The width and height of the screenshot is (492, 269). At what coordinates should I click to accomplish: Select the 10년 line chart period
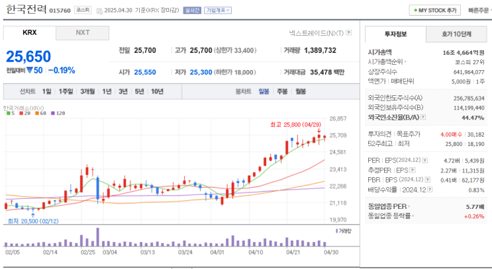pos(157,91)
